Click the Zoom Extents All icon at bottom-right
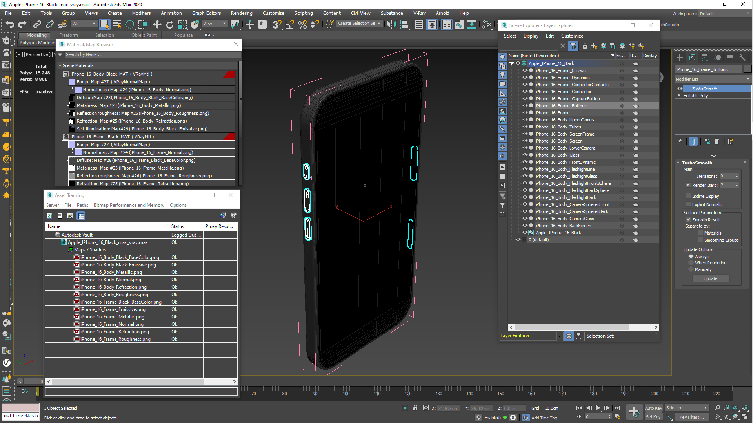This screenshot has height=423, width=753. pyautogui.click(x=745, y=408)
